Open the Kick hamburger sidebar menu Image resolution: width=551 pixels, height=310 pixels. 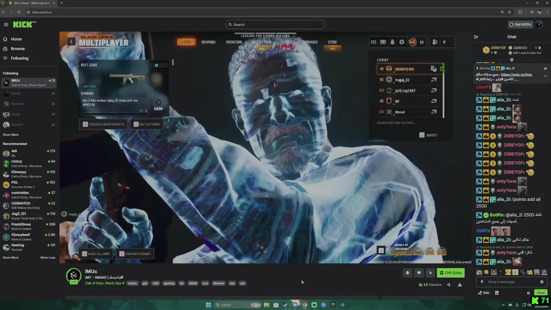point(6,25)
